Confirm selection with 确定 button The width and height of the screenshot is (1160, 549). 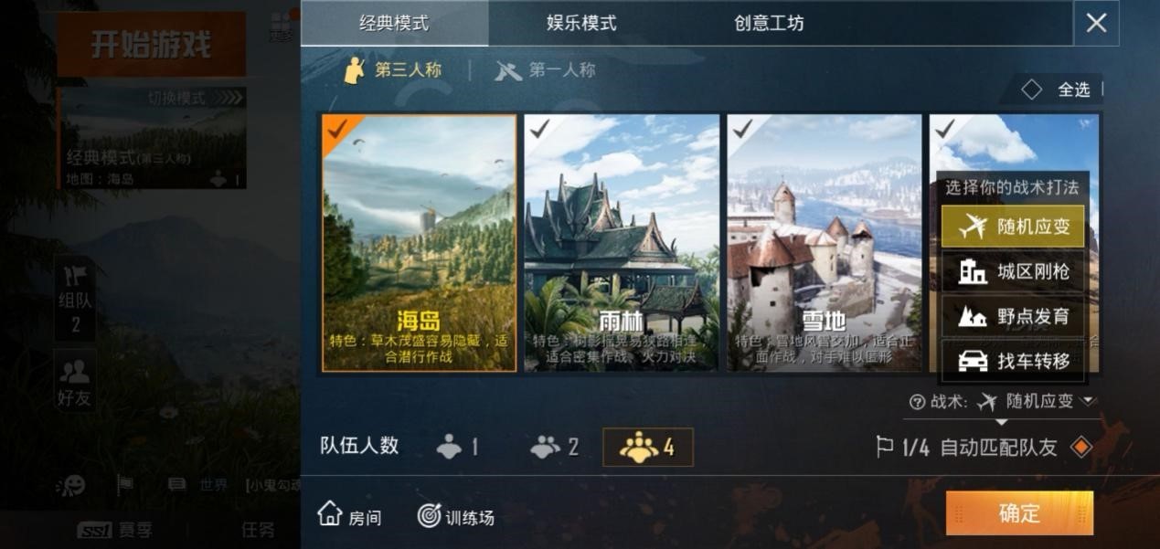1019,513
